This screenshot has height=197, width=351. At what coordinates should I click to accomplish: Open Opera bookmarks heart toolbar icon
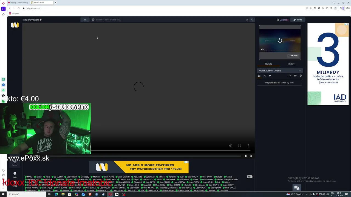(327, 8)
